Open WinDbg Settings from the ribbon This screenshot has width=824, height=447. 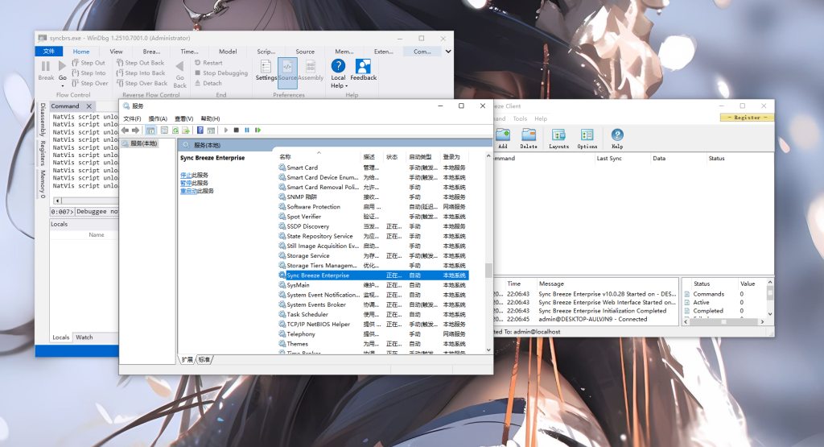[x=266, y=70]
